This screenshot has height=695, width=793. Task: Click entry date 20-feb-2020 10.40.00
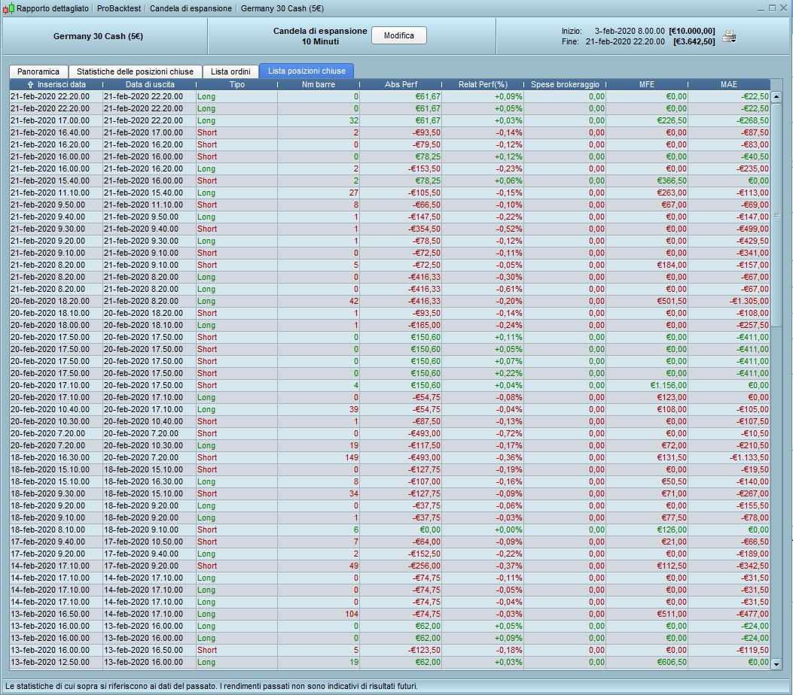(x=50, y=410)
